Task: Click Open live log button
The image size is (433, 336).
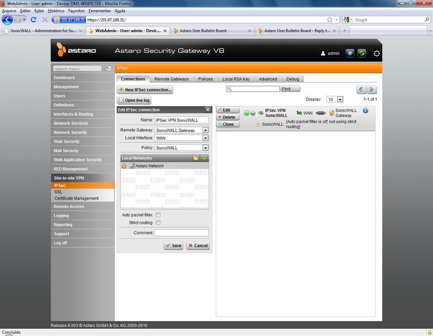Action: 134,100
